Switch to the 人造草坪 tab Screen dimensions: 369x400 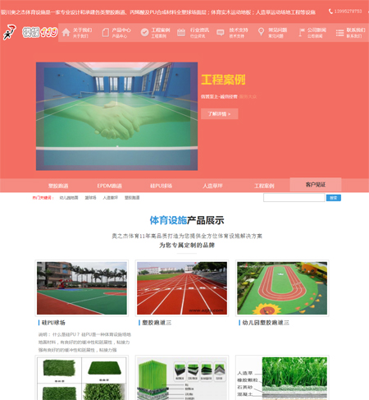pyautogui.click(x=212, y=186)
